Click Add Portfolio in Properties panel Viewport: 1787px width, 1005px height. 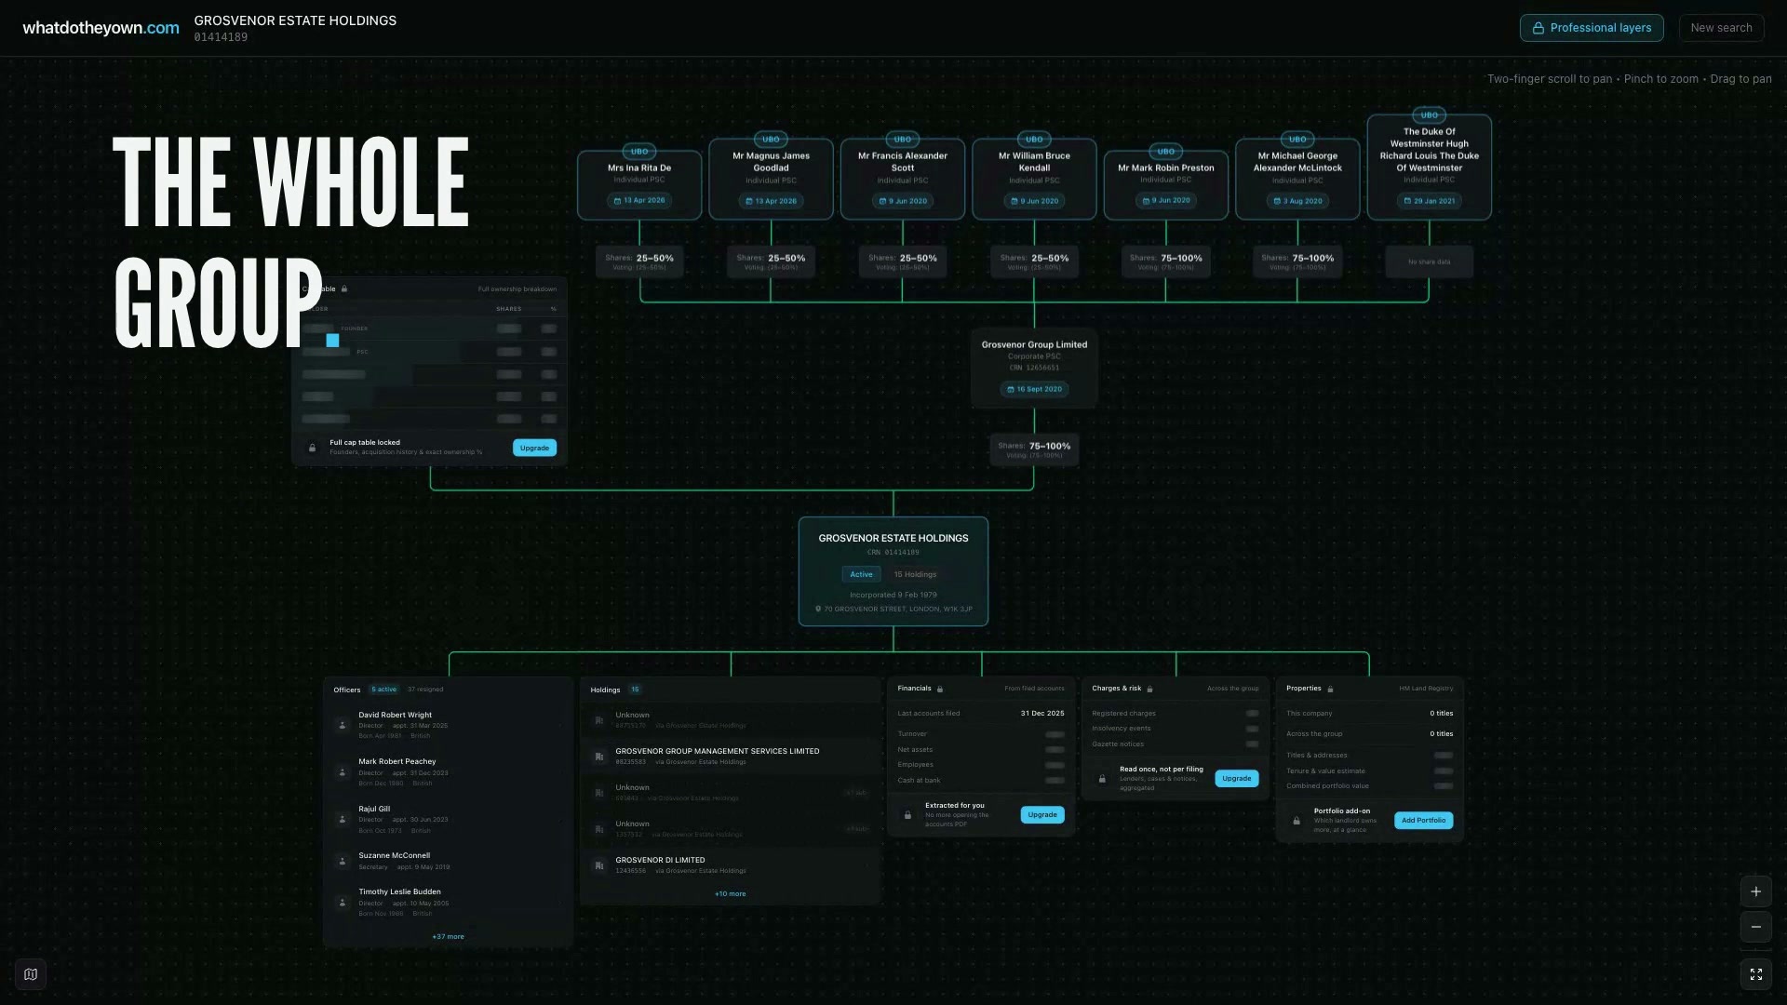[1423, 820]
